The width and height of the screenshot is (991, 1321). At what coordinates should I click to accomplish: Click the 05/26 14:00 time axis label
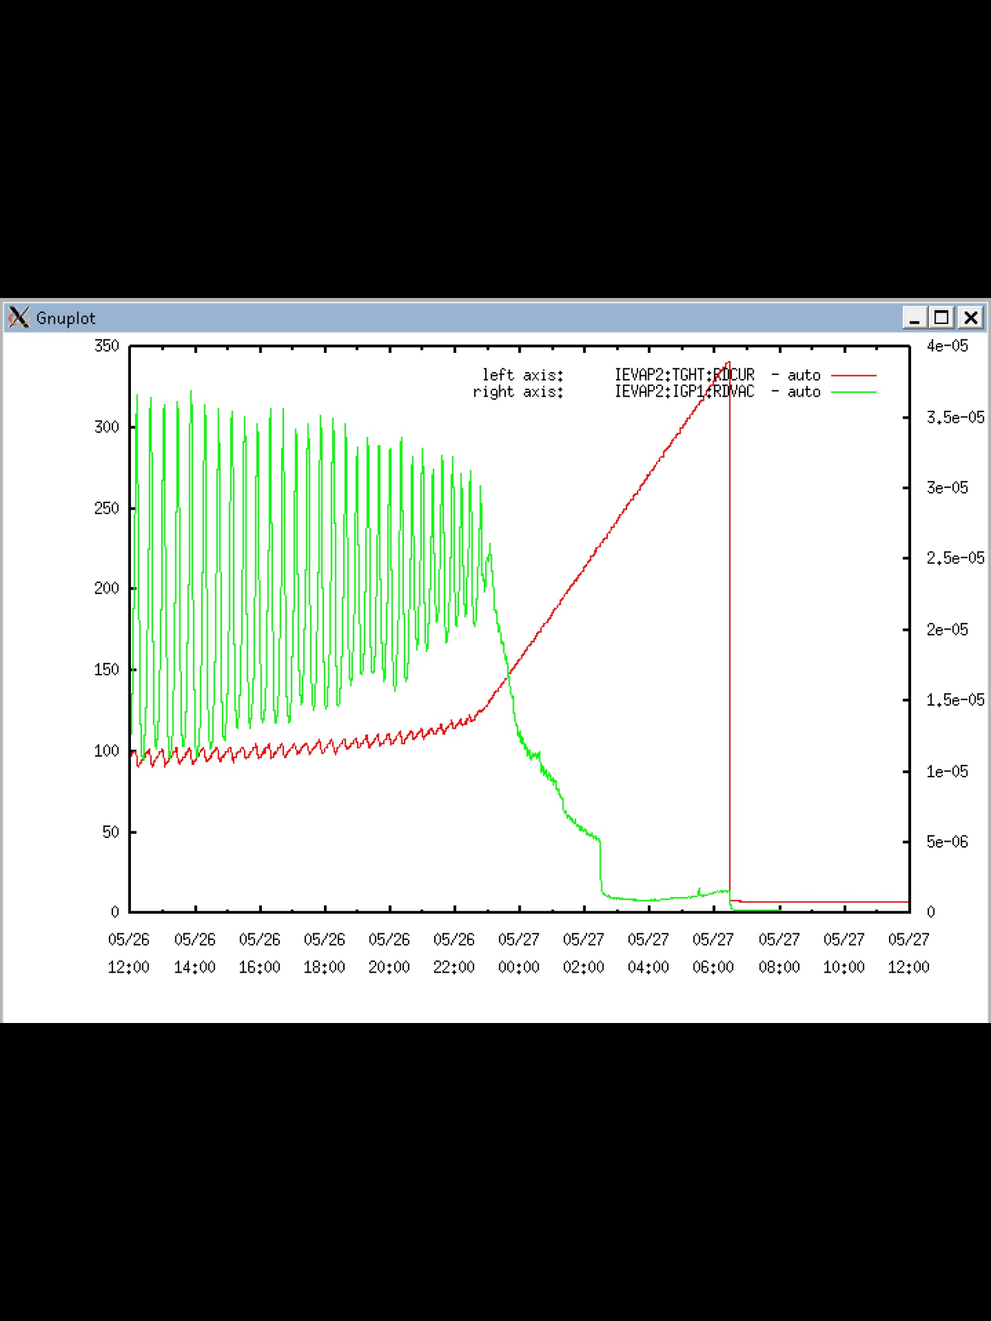coord(195,953)
